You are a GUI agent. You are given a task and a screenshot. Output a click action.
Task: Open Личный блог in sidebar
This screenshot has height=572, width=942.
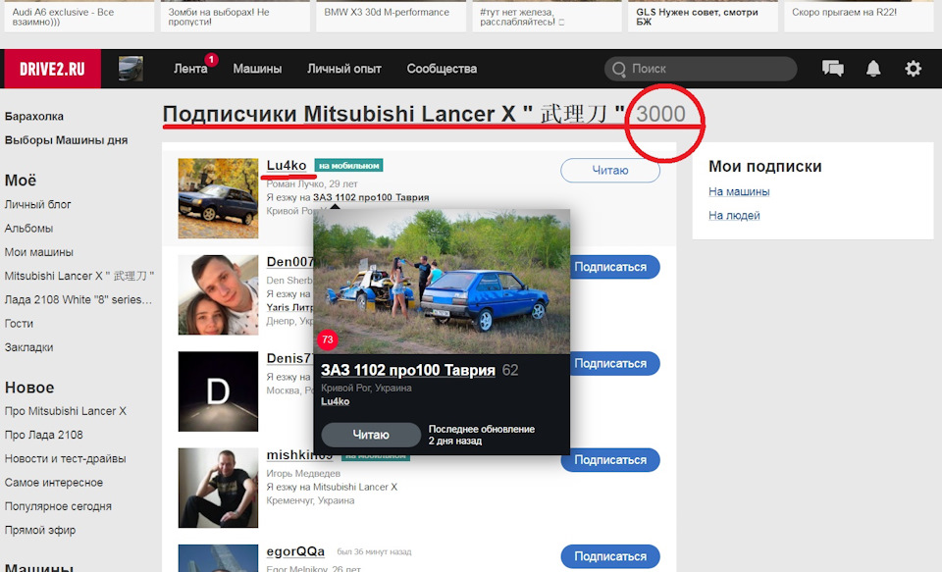(38, 204)
